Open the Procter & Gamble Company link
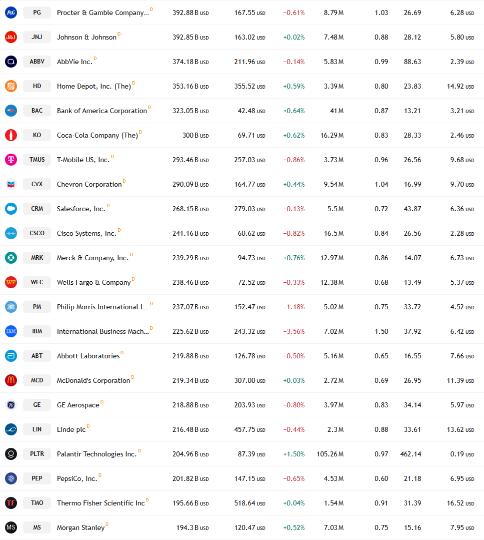Viewport: 484px width, 540px height. (x=103, y=13)
